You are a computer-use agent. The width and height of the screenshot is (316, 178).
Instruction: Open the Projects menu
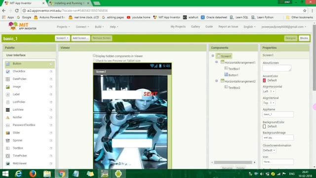click(x=63, y=27)
